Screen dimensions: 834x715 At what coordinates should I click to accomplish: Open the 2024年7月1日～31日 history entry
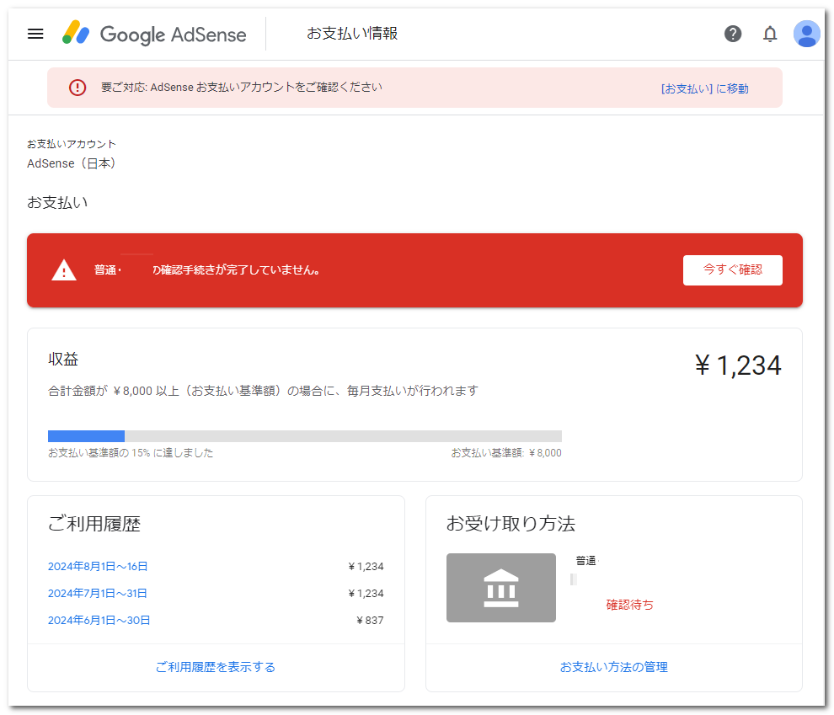[x=98, y=593]
